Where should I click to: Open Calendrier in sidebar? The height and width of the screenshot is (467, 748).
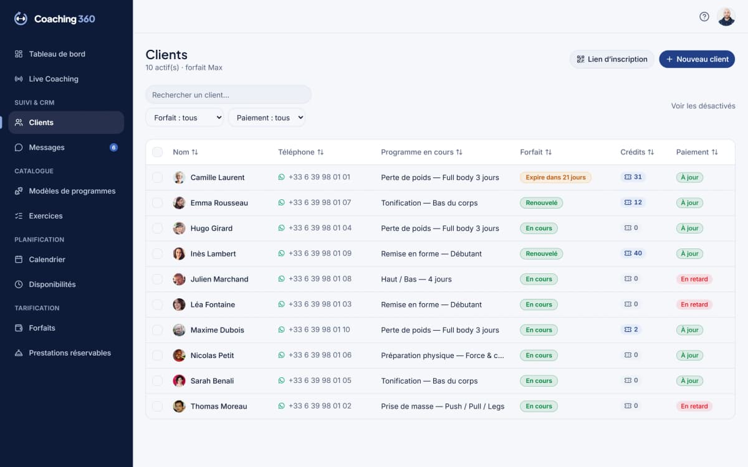[66, 260]
